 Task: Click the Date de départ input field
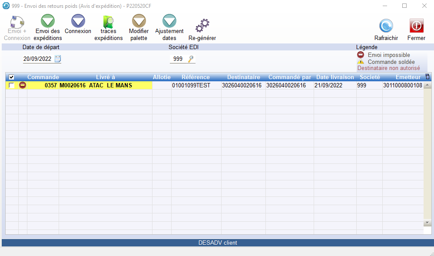coord(37,59)
